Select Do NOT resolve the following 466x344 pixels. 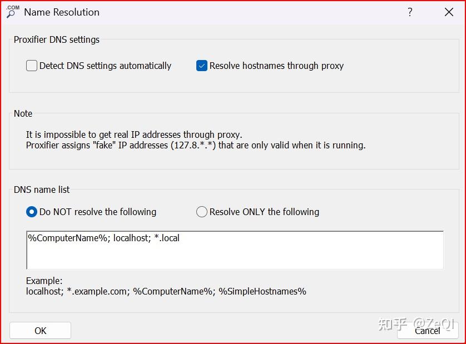[32, 212]
